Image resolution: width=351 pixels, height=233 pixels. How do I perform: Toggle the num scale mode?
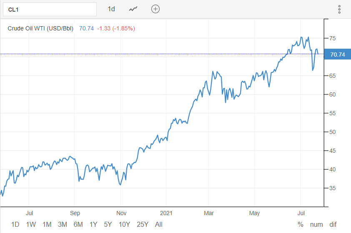click(316, 225)
